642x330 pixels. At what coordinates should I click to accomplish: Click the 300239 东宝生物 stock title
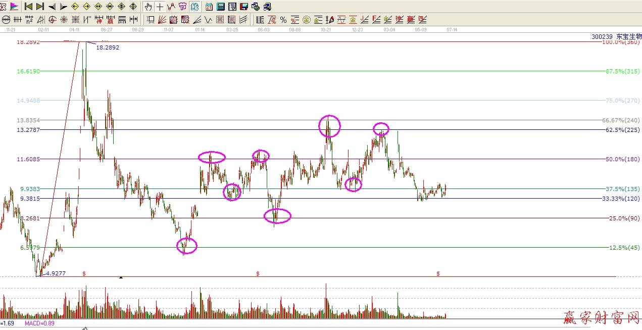pos(616,36)
